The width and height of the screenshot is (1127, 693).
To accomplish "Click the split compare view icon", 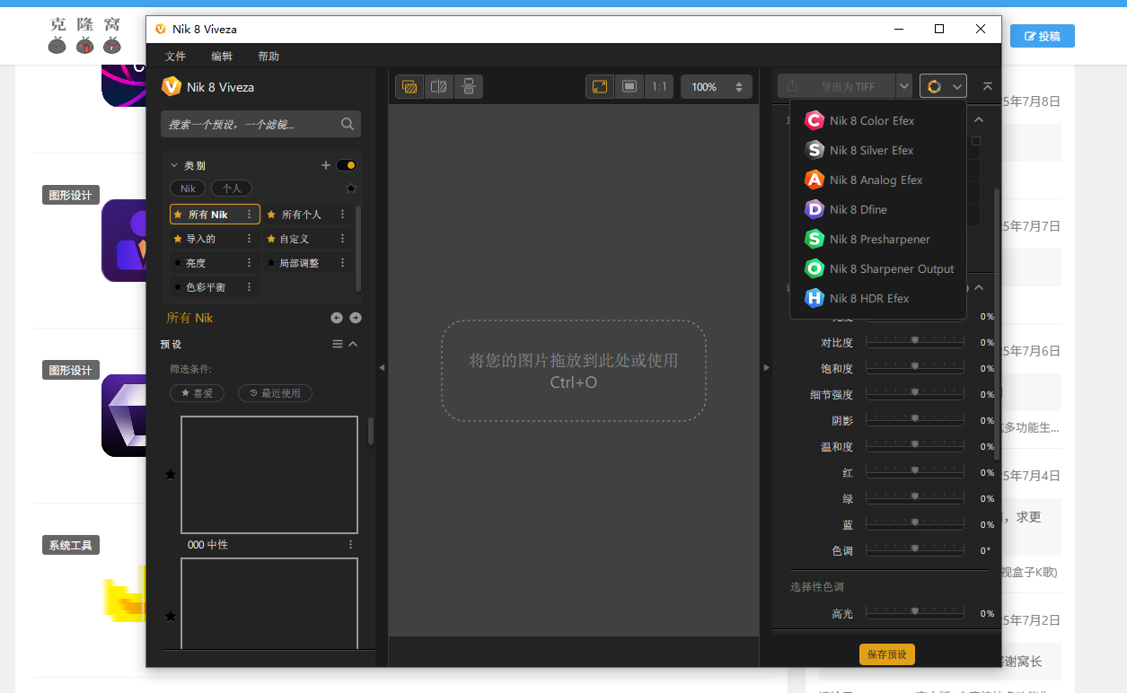I will 439,86.
